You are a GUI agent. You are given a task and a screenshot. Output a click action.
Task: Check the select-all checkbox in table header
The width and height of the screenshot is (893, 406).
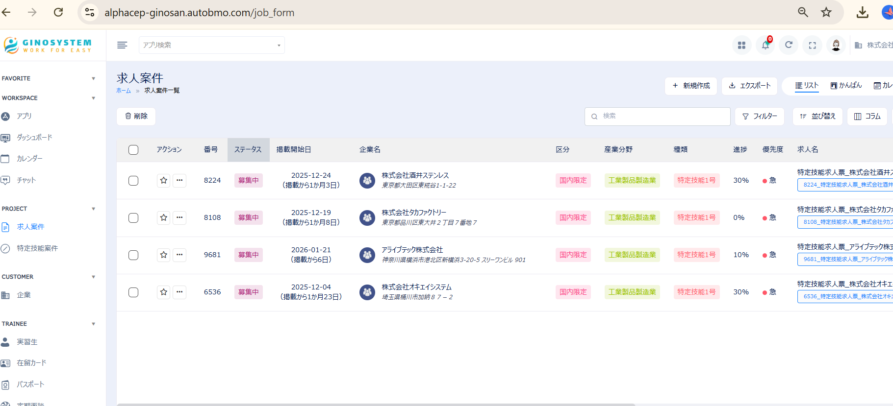[x=133, y=150]
